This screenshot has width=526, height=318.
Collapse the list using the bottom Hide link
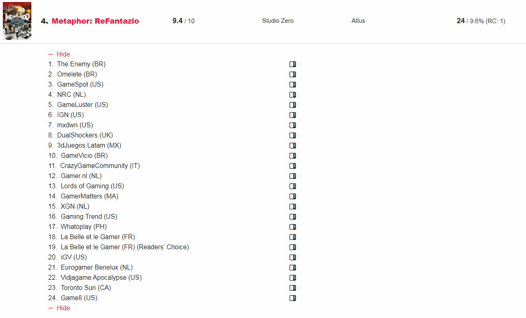63,308
